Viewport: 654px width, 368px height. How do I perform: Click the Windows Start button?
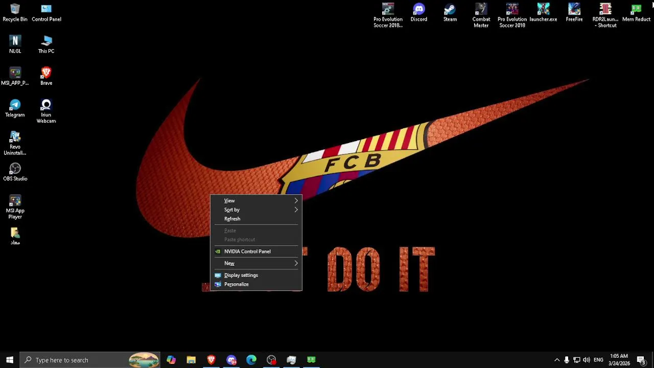[x=10, y=360]
